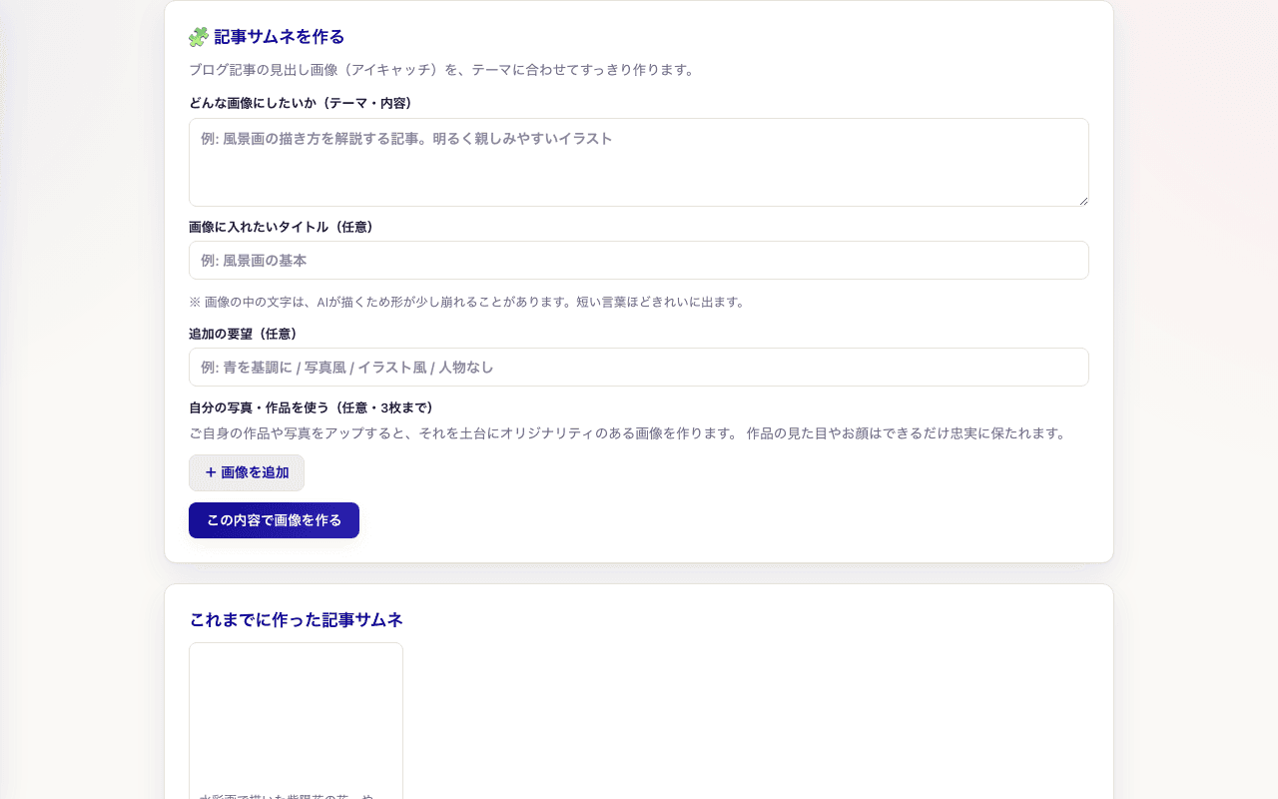Click the 追加の要望 input field
The image size is (1278, 799).
coord(639,367)
